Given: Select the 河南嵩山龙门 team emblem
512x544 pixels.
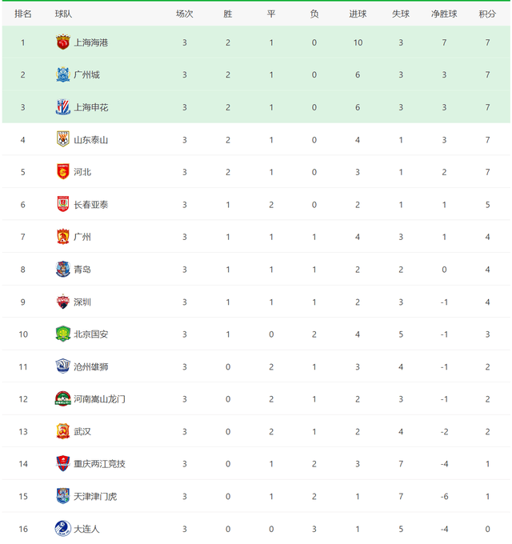Looking at the screenshot, I should tap(62, 399).
